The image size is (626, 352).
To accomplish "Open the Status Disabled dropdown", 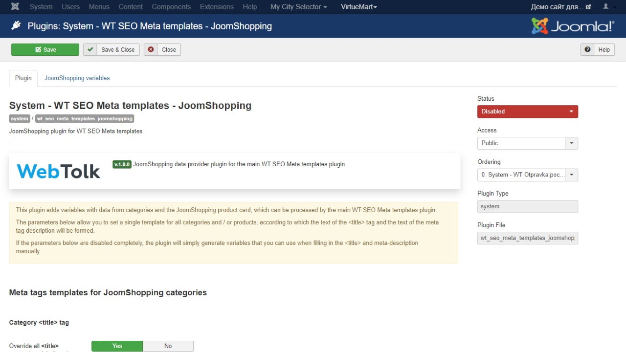I will click(527, 111).
